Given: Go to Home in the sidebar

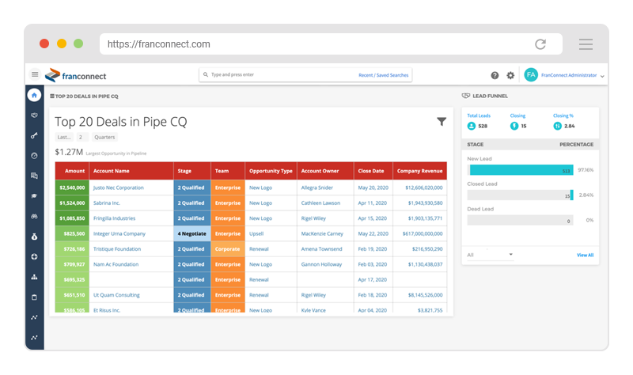Looking at the screenshot, I should [34, 96].
